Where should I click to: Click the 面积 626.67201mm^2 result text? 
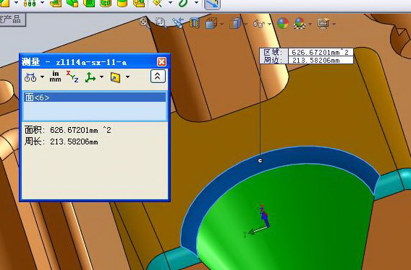(68, 130)
